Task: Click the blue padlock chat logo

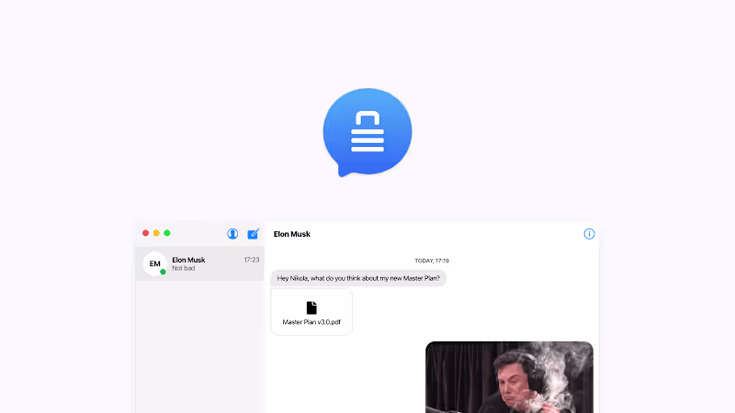Action: coord(367,132)
